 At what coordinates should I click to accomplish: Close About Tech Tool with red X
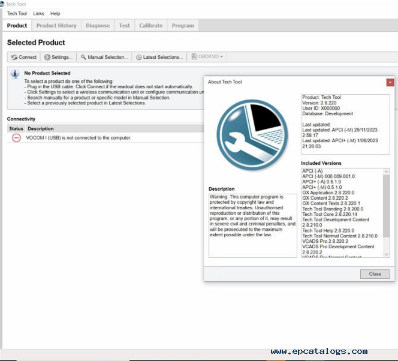pyautogui.click(x=390, y=82)
